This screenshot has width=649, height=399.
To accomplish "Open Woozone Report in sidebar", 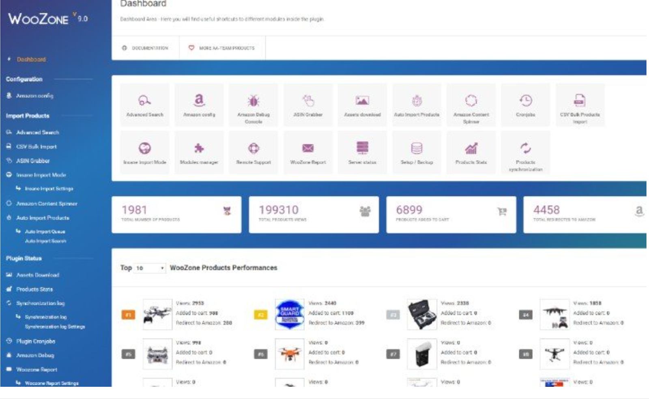I will point(37,369).
